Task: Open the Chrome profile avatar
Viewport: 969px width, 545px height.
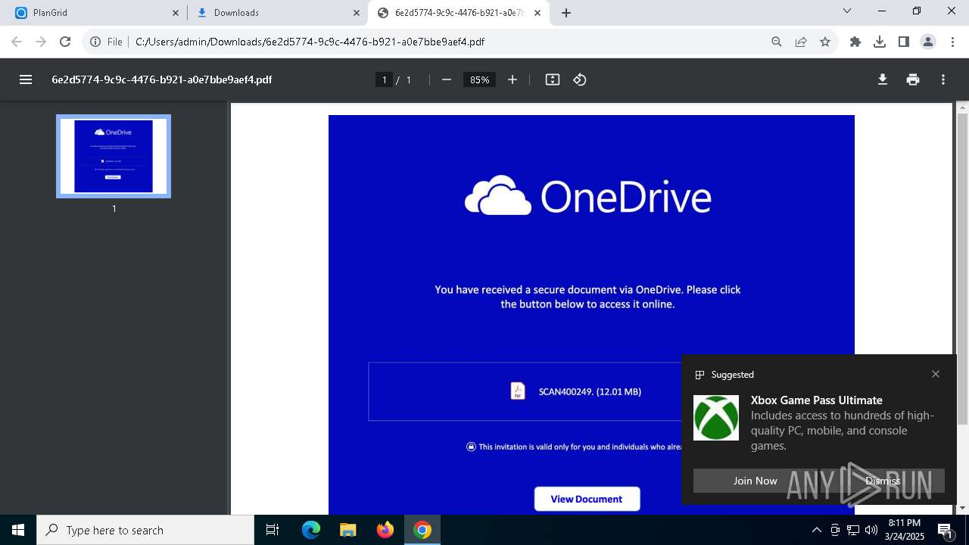Action: pos(928,42)
